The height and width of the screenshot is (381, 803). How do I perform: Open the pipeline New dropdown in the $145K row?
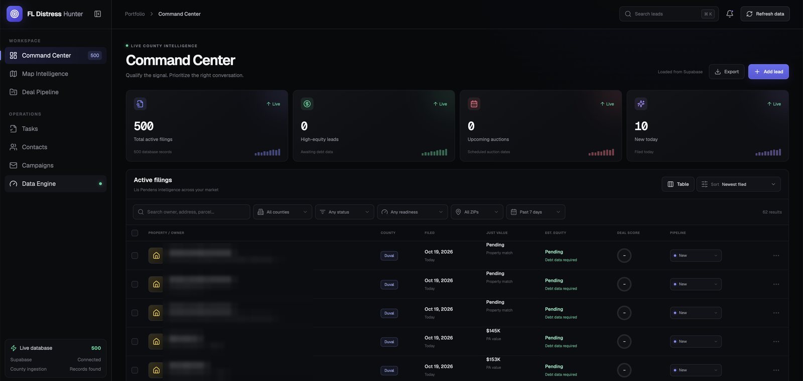696,341
